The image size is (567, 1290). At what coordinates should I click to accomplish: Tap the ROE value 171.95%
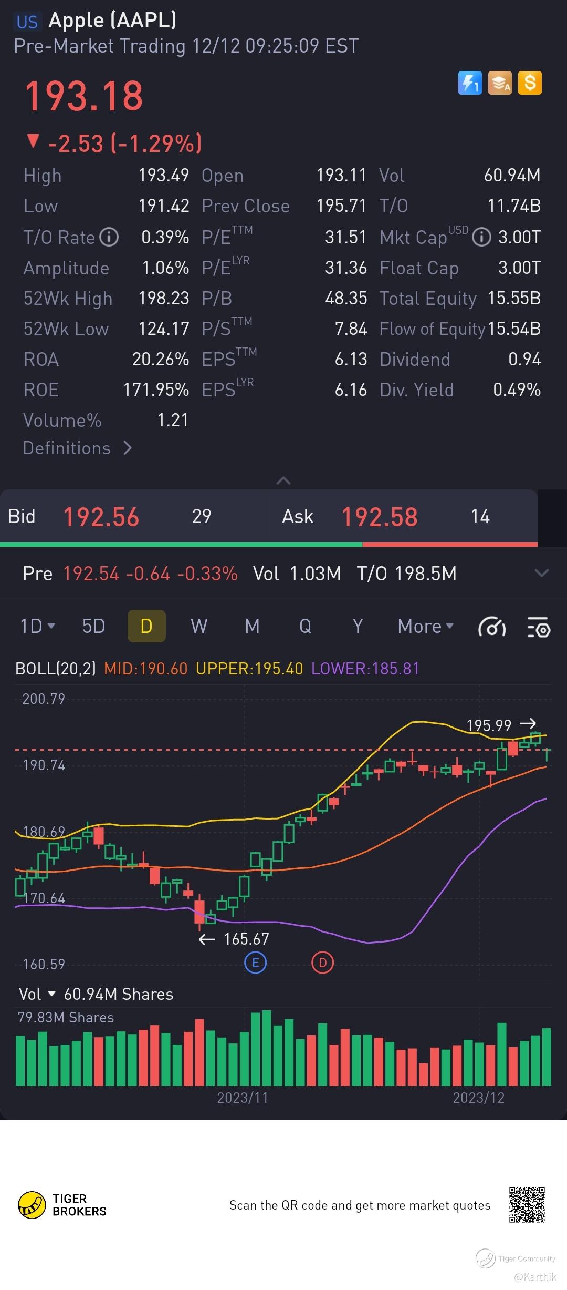(x=156, y=390)
